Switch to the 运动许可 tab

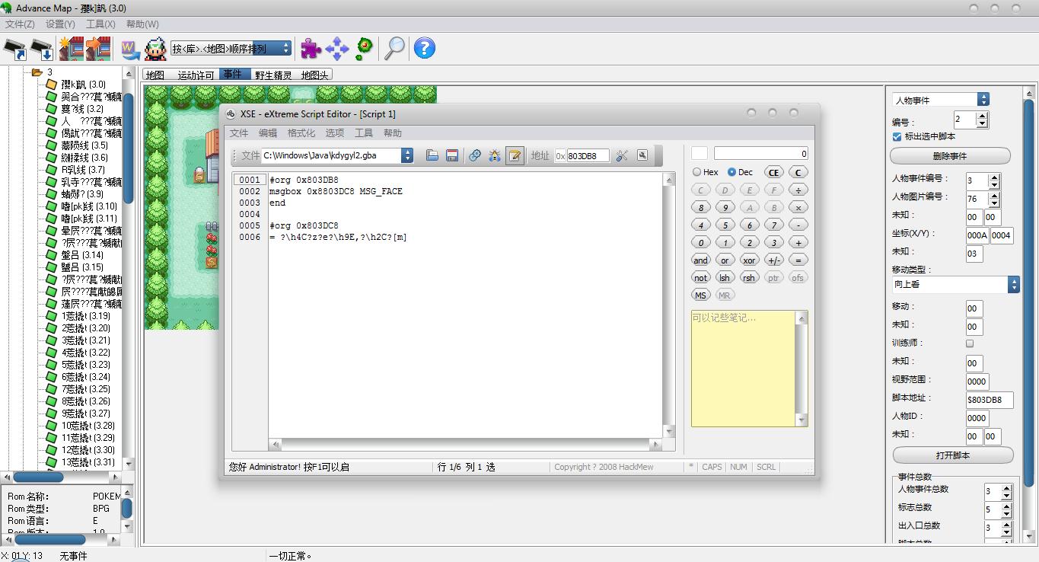[x=196, y=75]
